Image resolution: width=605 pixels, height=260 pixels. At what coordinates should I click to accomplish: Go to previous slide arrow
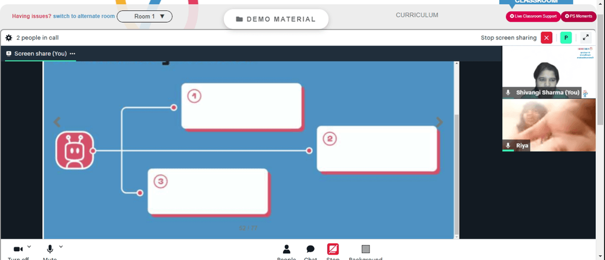[57, 122]
